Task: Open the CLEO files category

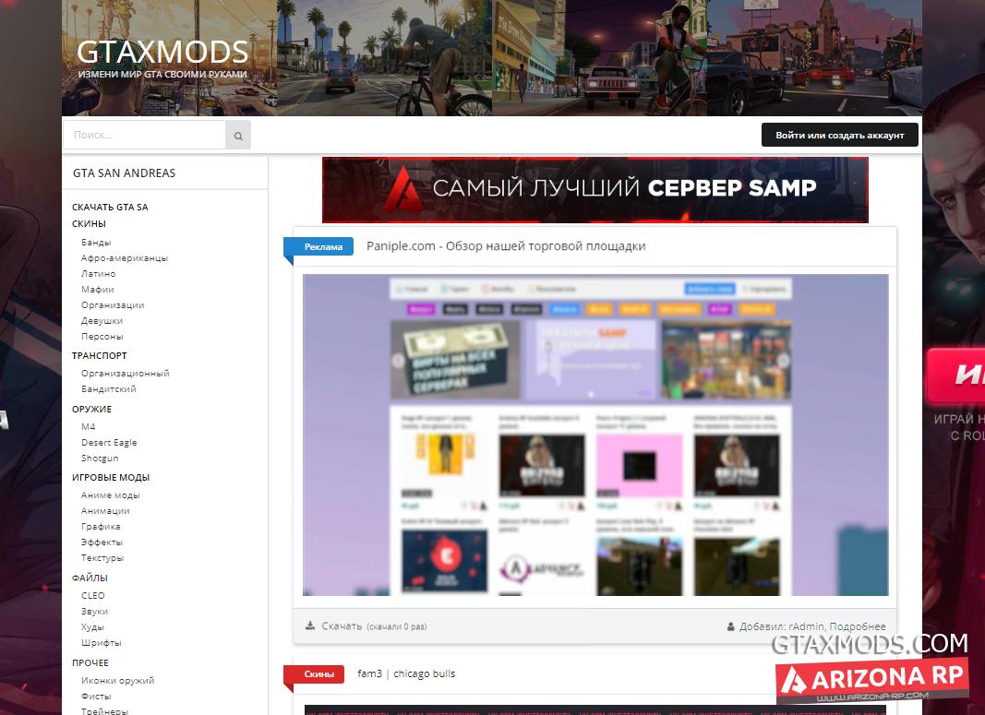Action: point(93,595)
